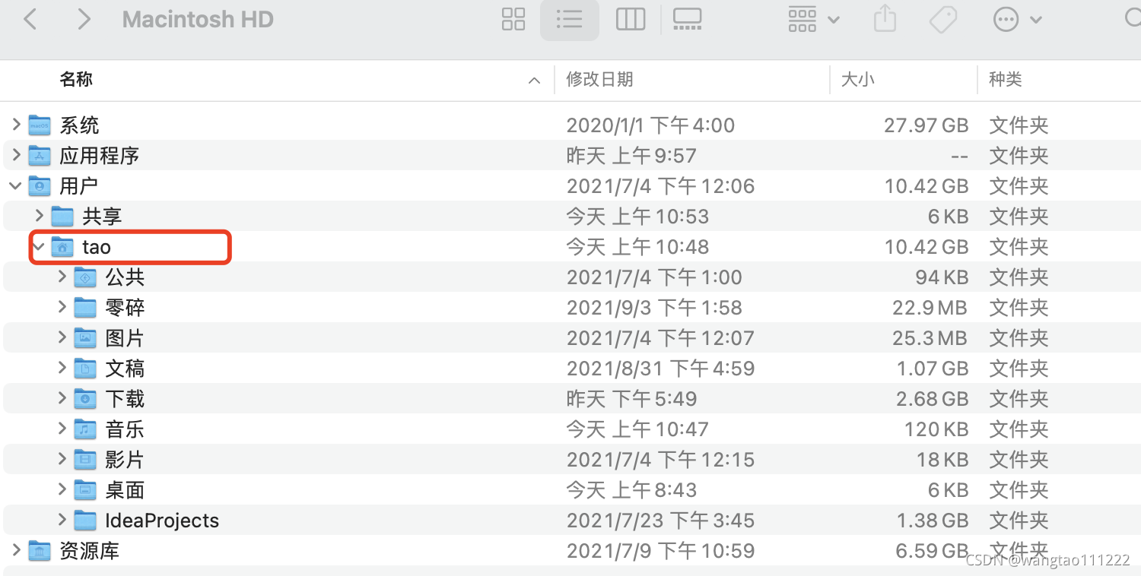
Task: Select the 下载 folder row
Action: pyautogui.click(x=570, y=398)
